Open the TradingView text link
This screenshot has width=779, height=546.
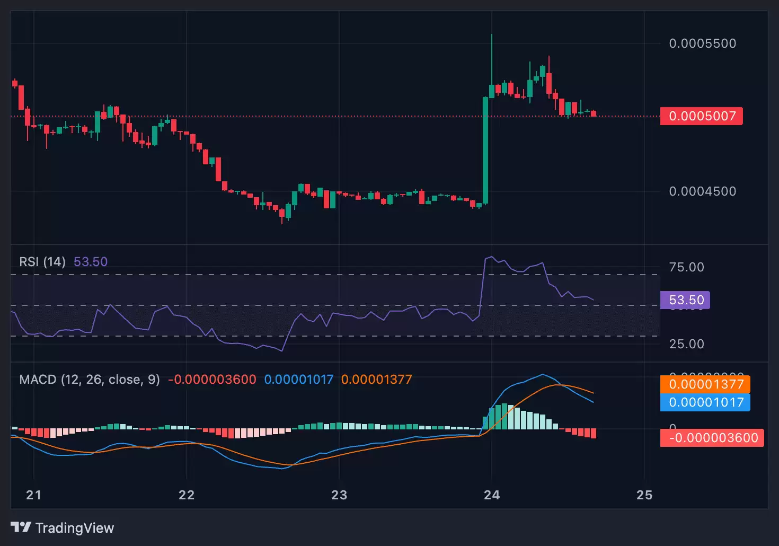tap(74, 528)
